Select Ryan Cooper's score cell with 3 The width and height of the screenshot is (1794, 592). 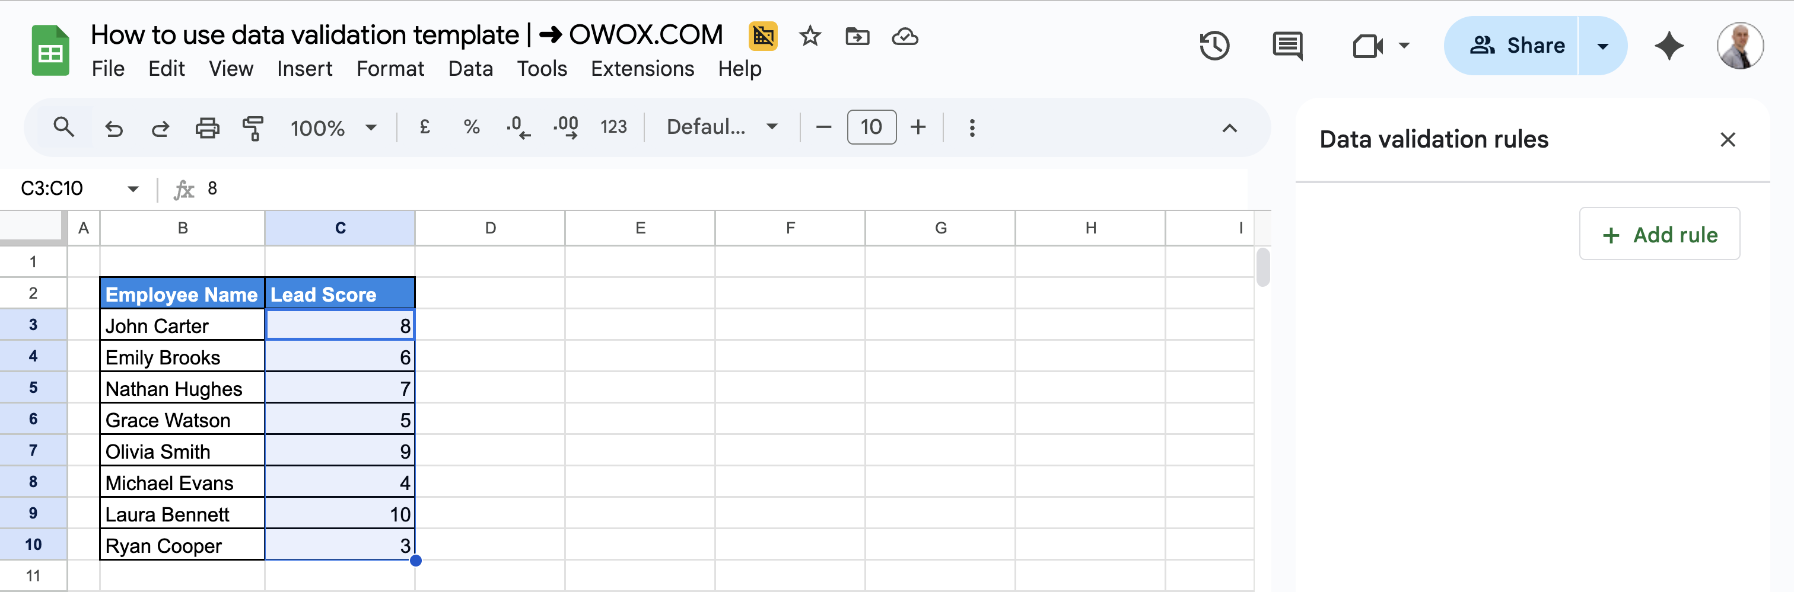coord(340,545)
